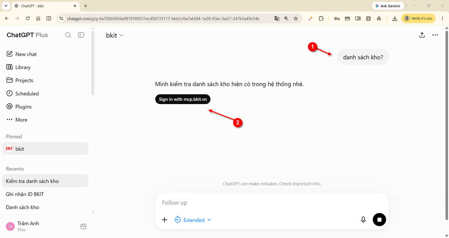Click the icon right of Trâm Anh profile

pos(83,227)
